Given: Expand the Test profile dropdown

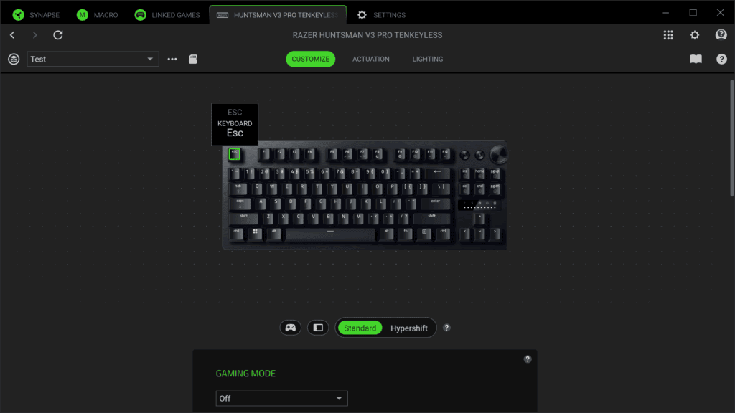Looking at the screenshot, I should tap(93, 59).
